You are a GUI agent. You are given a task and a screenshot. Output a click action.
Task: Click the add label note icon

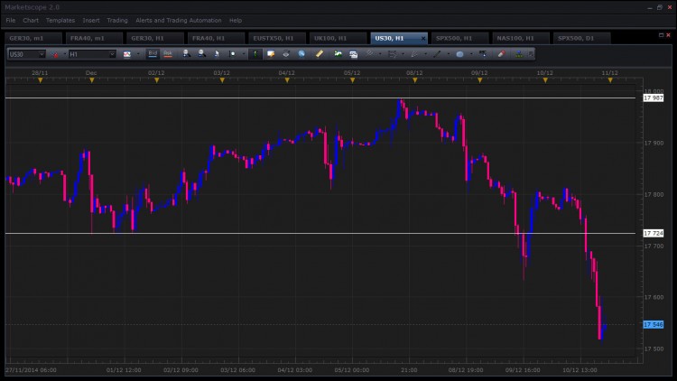point(271,54)
